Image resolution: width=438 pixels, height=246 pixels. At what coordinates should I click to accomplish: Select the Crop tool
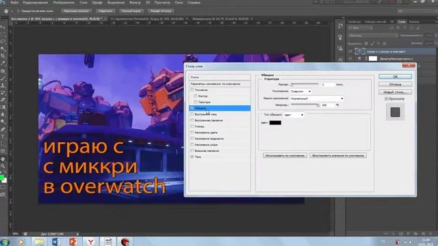3,56
